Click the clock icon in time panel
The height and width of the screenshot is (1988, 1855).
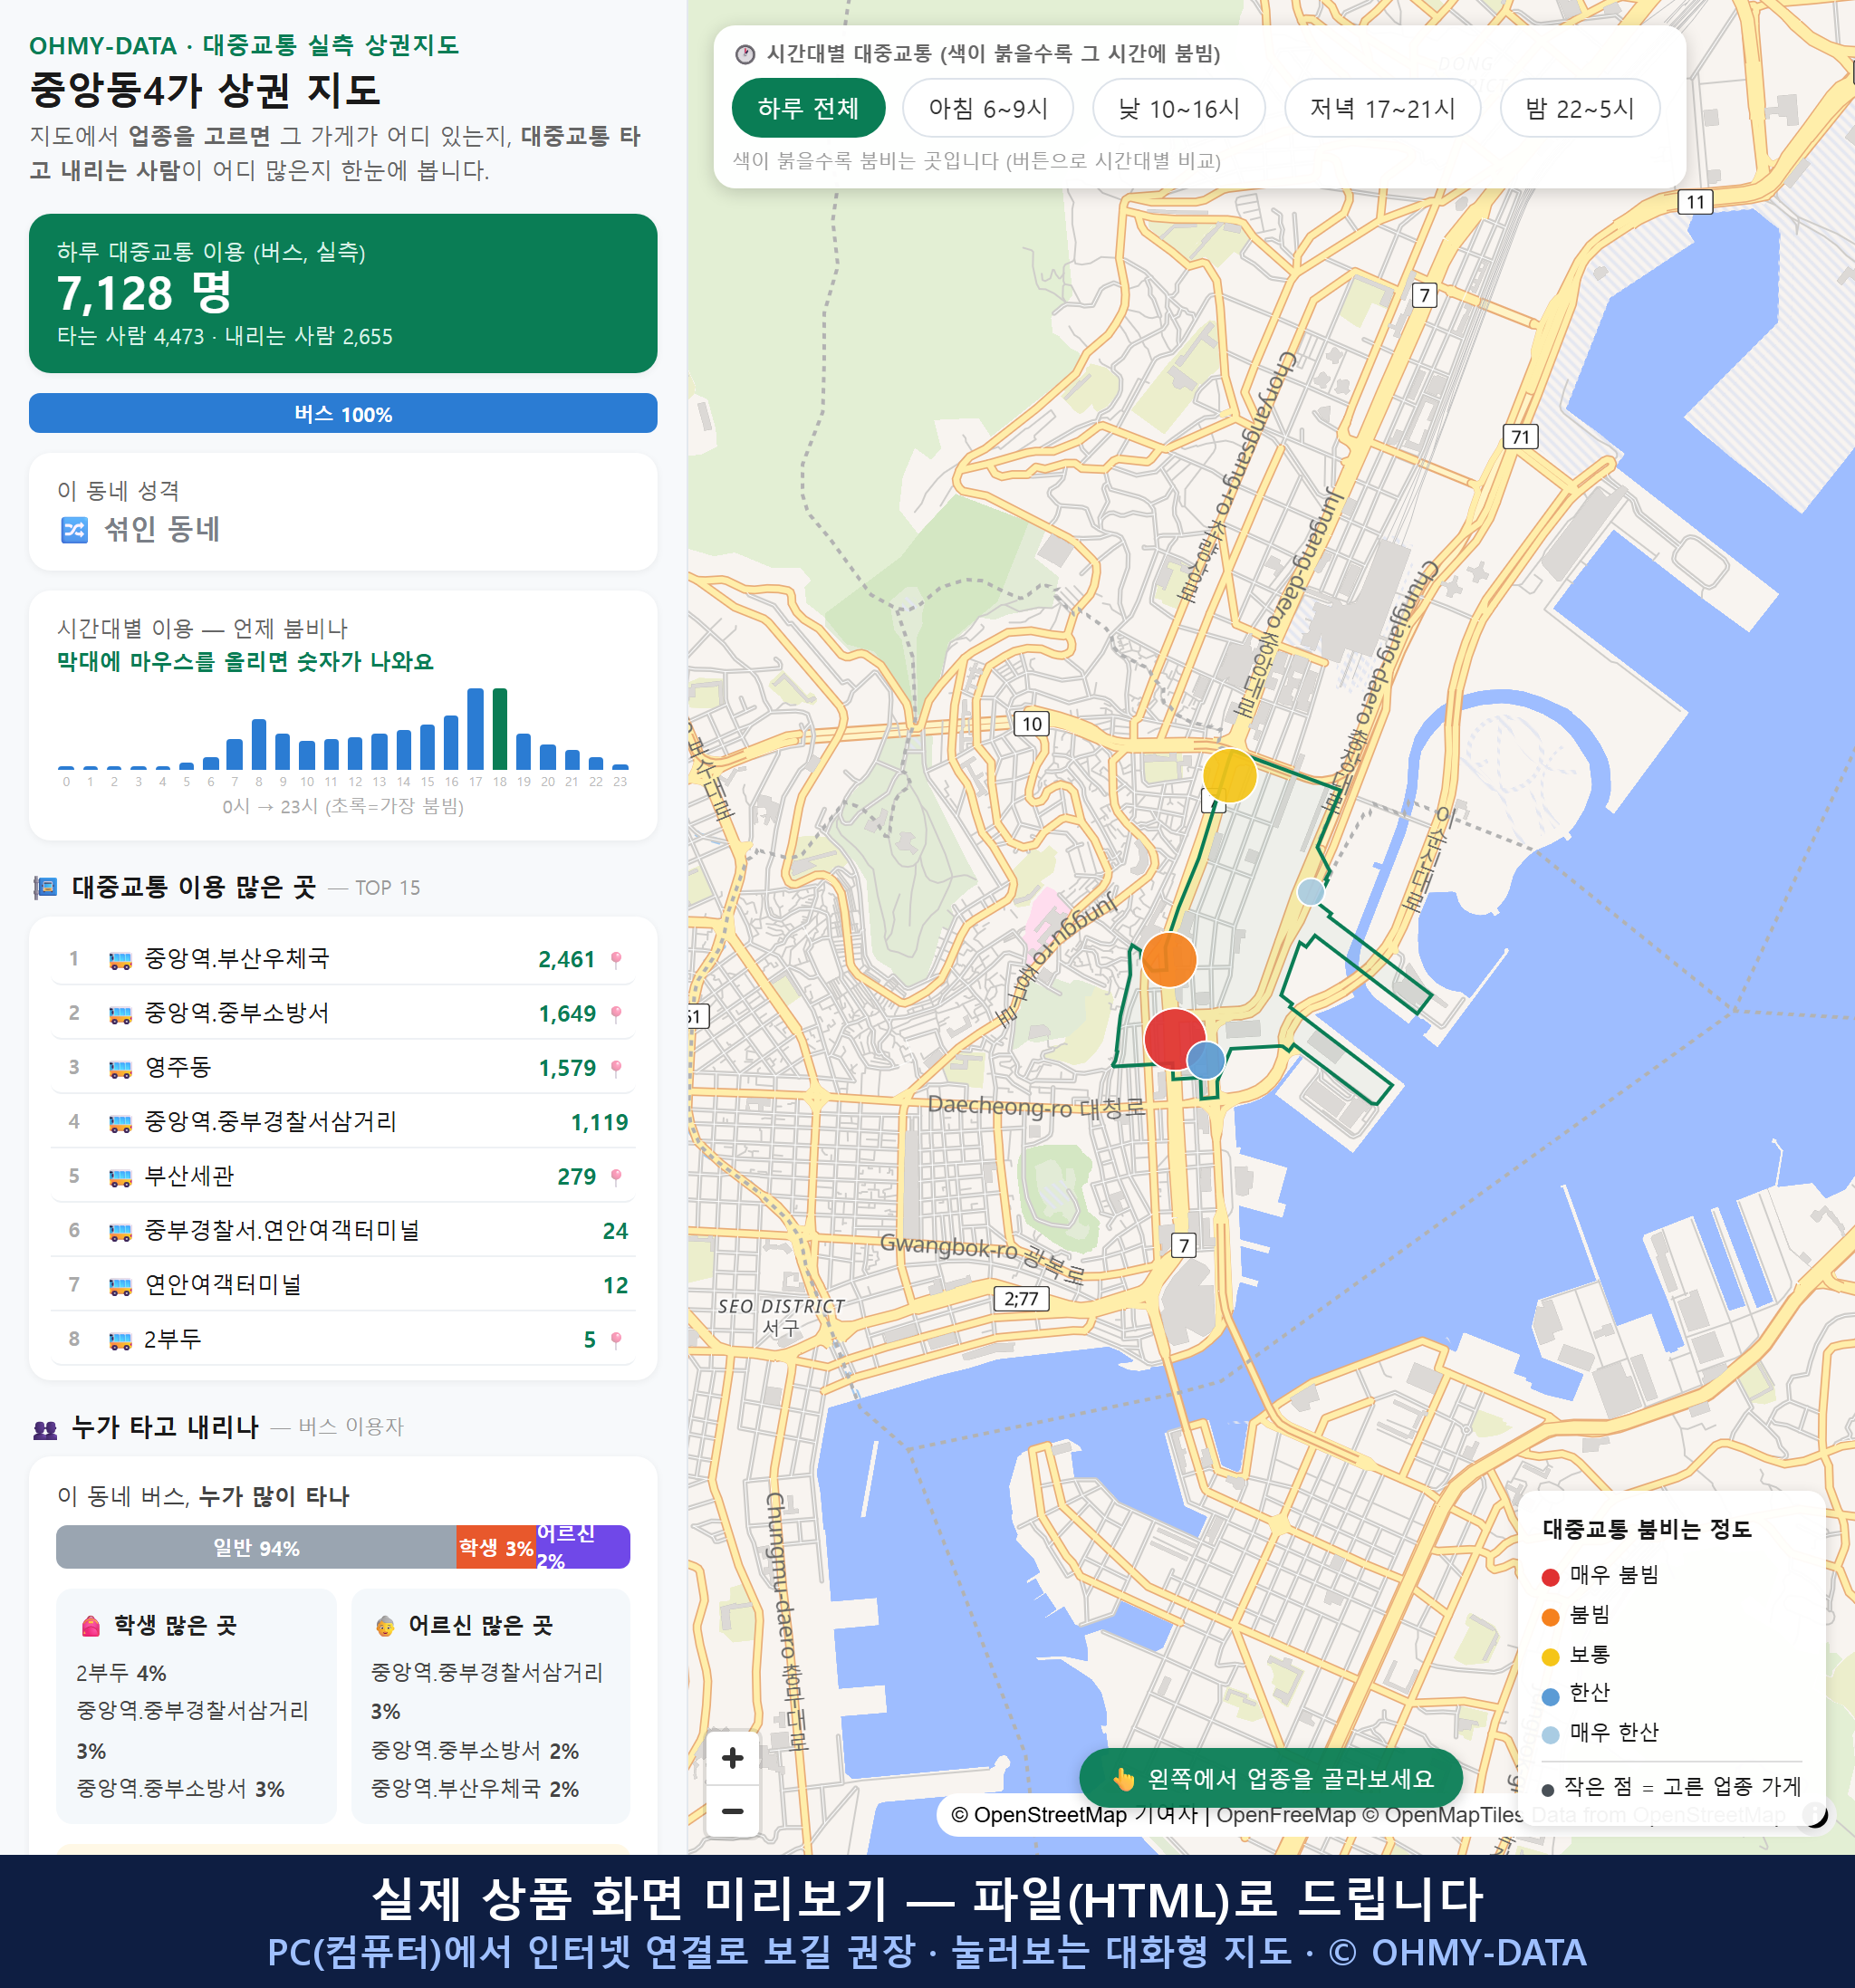point(745,54)
